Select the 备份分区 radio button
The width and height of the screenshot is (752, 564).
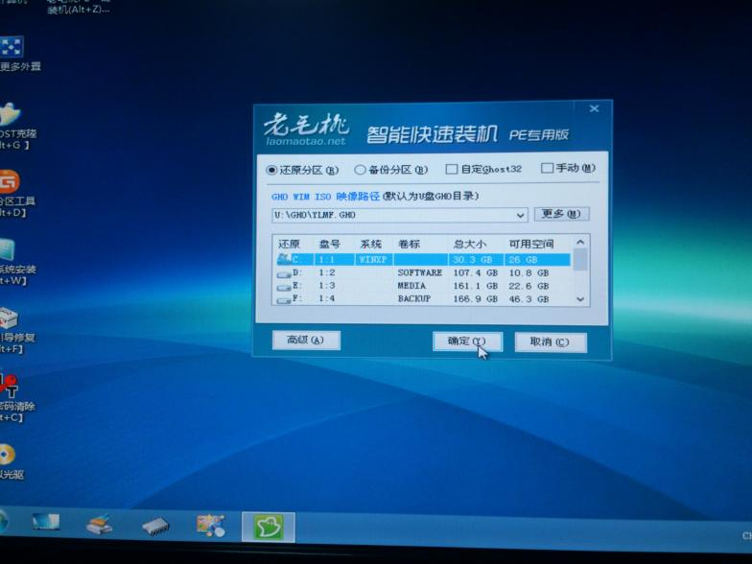(x=361, y=170)
